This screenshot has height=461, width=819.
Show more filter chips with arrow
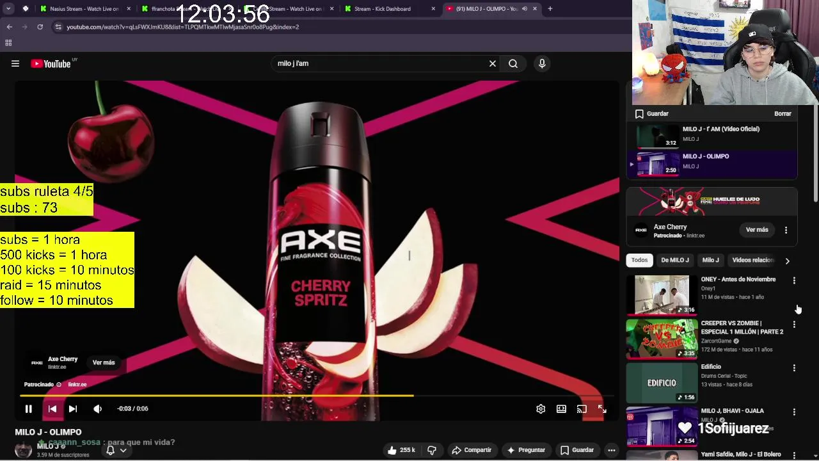tap(787, 261)
